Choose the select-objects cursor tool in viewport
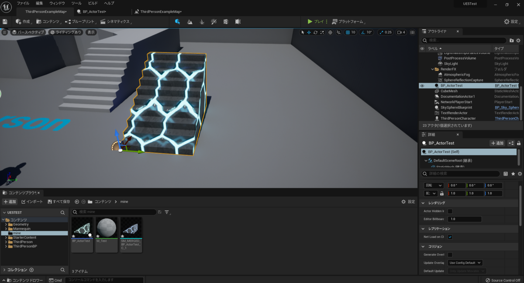This screenshot has width=524, height=283. click(303, 32)
